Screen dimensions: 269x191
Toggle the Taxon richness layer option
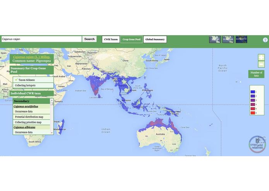coord(33,80)
